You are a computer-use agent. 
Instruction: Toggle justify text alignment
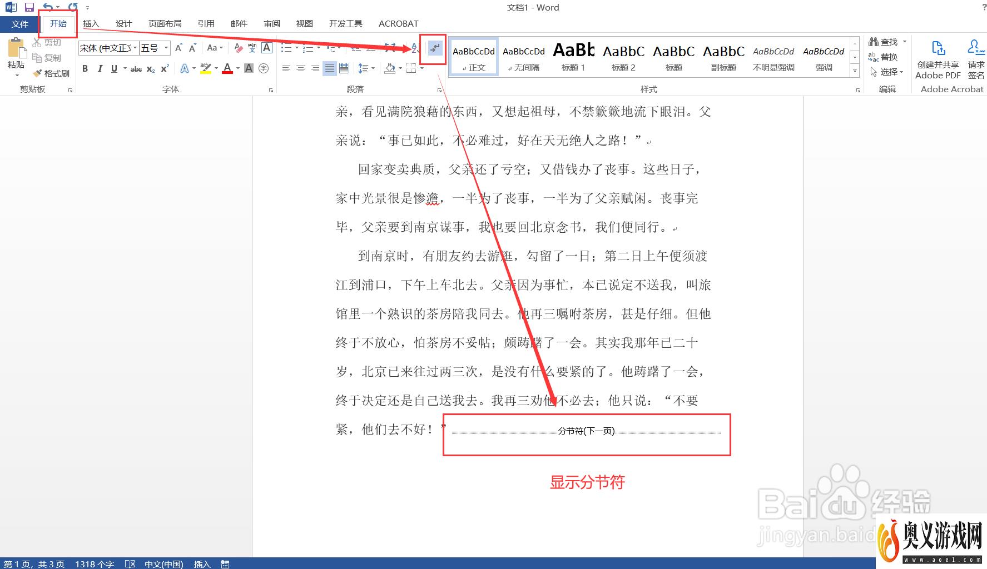330,68
